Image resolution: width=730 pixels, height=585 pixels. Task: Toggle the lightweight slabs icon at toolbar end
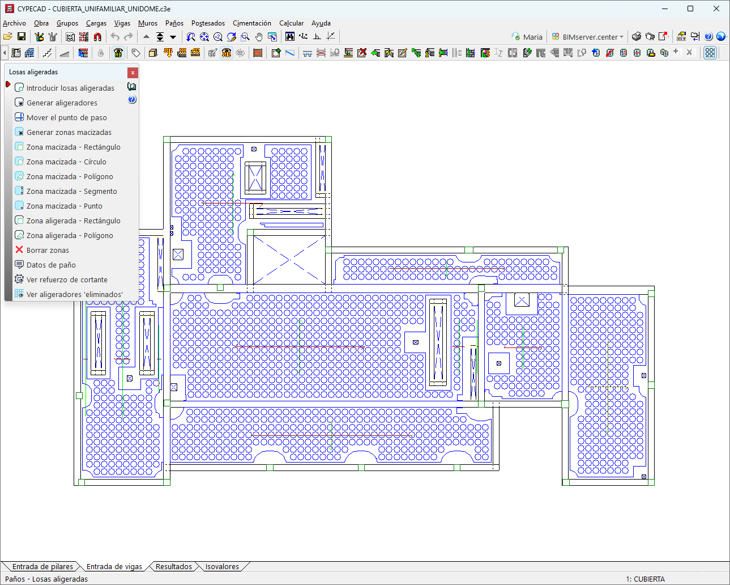(x=710, y=53)
